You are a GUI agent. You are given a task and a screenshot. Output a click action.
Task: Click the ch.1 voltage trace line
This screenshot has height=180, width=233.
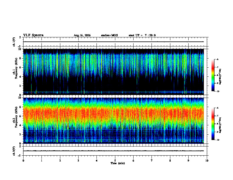point(114,42)
